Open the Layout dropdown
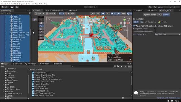The image size is (181, 102). (175, 7)
